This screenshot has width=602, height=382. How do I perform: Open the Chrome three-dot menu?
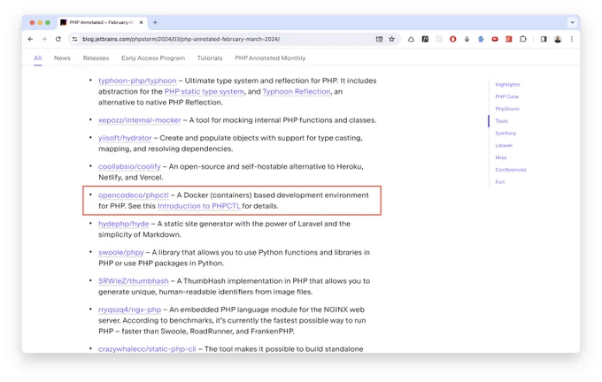click(572, 39)
